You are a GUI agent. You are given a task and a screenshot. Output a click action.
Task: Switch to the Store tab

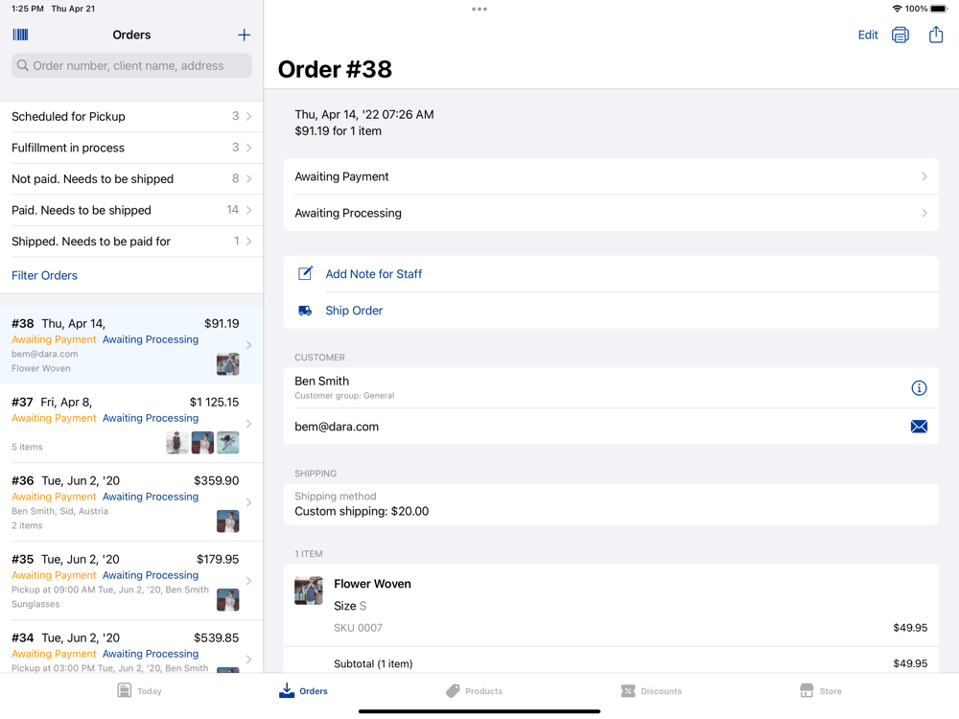(821, 691)
